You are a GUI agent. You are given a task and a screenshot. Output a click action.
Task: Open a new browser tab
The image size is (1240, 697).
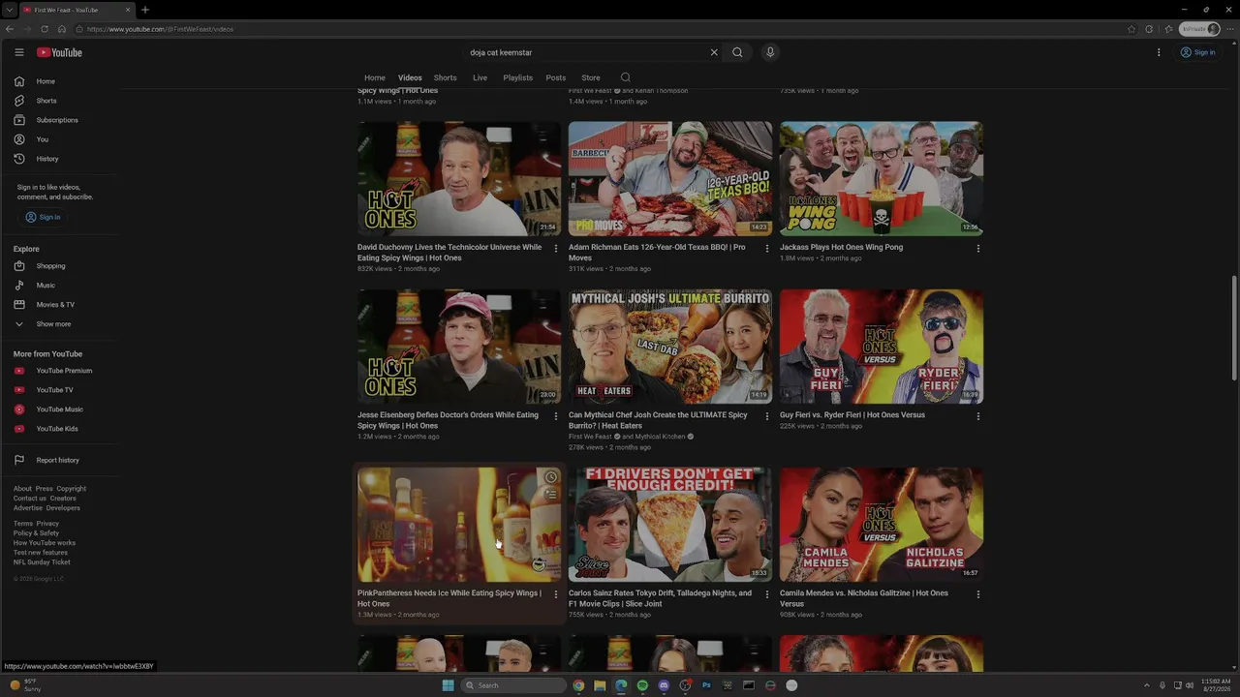pyautogui.click(x=145, y=10)
